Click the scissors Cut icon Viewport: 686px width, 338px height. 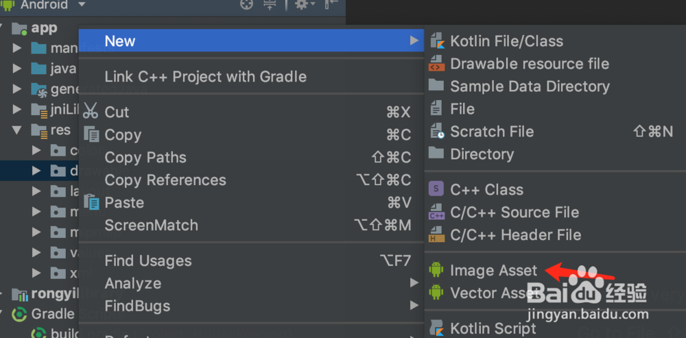click(x=91, y=112)
